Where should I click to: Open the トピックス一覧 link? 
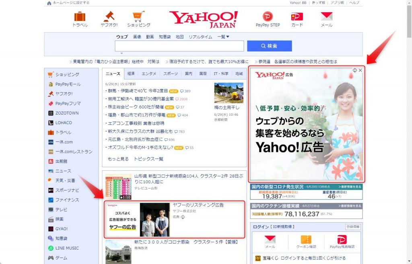[148, 159]
